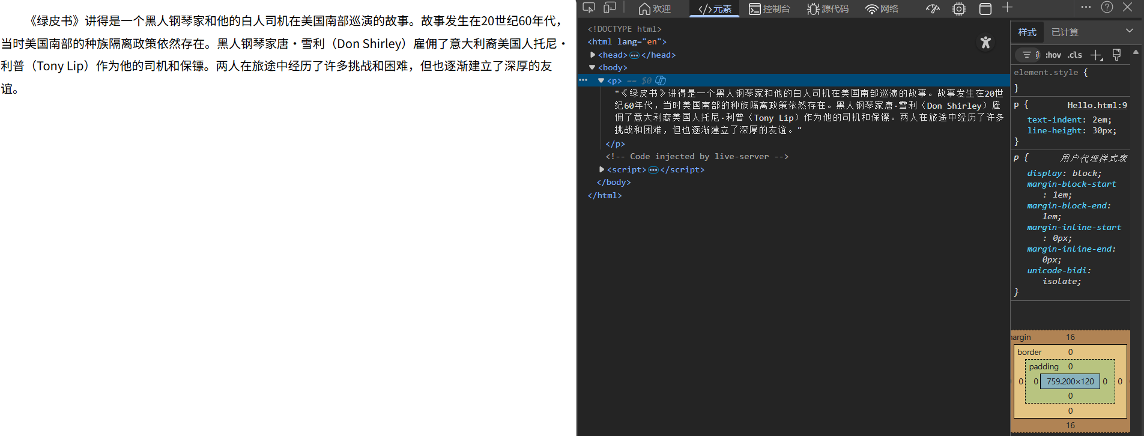Open the DevTools three-dot customize menu
This screenshot has height=436, width=1144.
pos(1086,7)
